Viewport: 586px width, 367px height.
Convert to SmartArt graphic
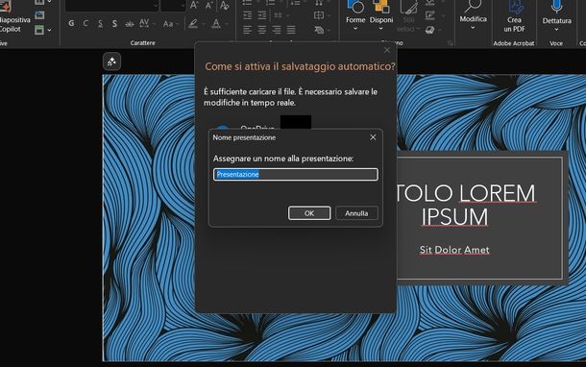click(x=321, y=30)
